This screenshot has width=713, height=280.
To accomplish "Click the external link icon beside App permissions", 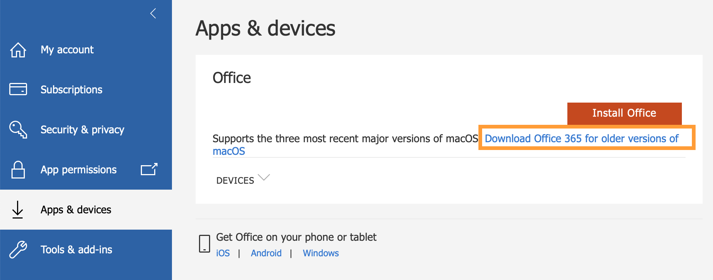I will click(x=149, y=169).
